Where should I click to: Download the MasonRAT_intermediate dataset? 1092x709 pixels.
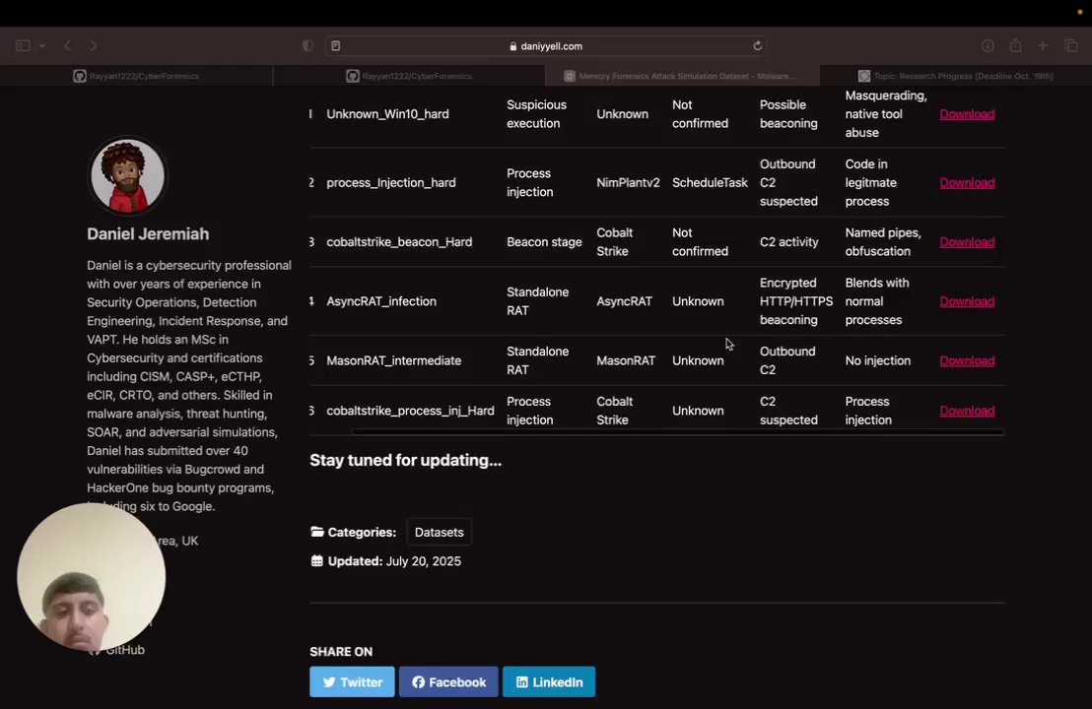pos(967,360)
